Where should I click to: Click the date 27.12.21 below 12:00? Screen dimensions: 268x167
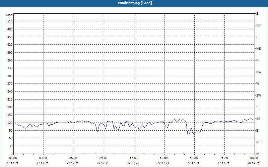[133, 163]
